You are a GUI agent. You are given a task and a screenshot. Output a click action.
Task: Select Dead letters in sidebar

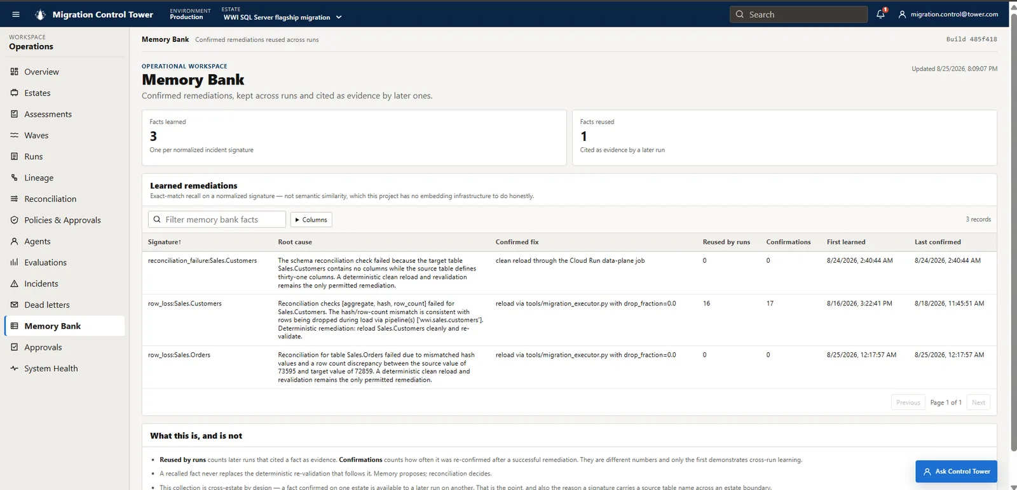point(64,305)
